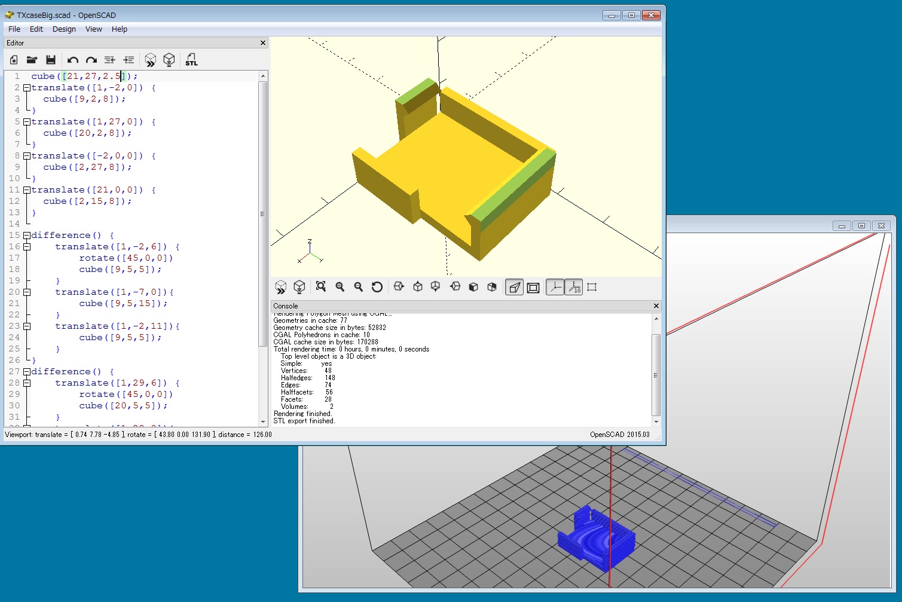The width and height of the screenshot is (902, 602).
Task: Click code line 'rotate([45,0,0])' at line 17
Action: pyautogui.click(x=126, y=258)
